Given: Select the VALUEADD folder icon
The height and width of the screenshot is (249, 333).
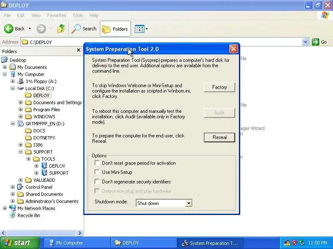Looking at the screenshot, I should point(28,180).
